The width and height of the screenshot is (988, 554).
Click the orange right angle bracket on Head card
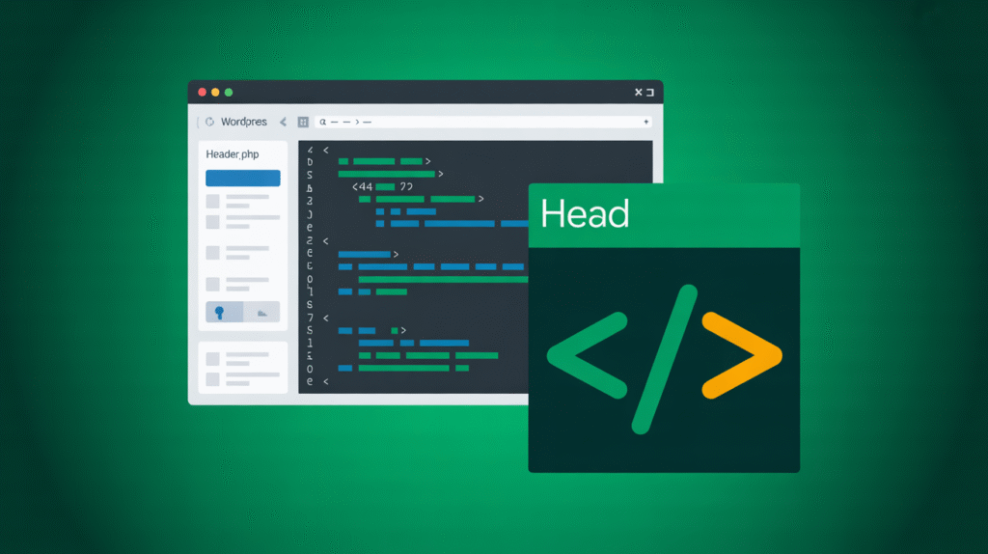click(x=741, y=355)
